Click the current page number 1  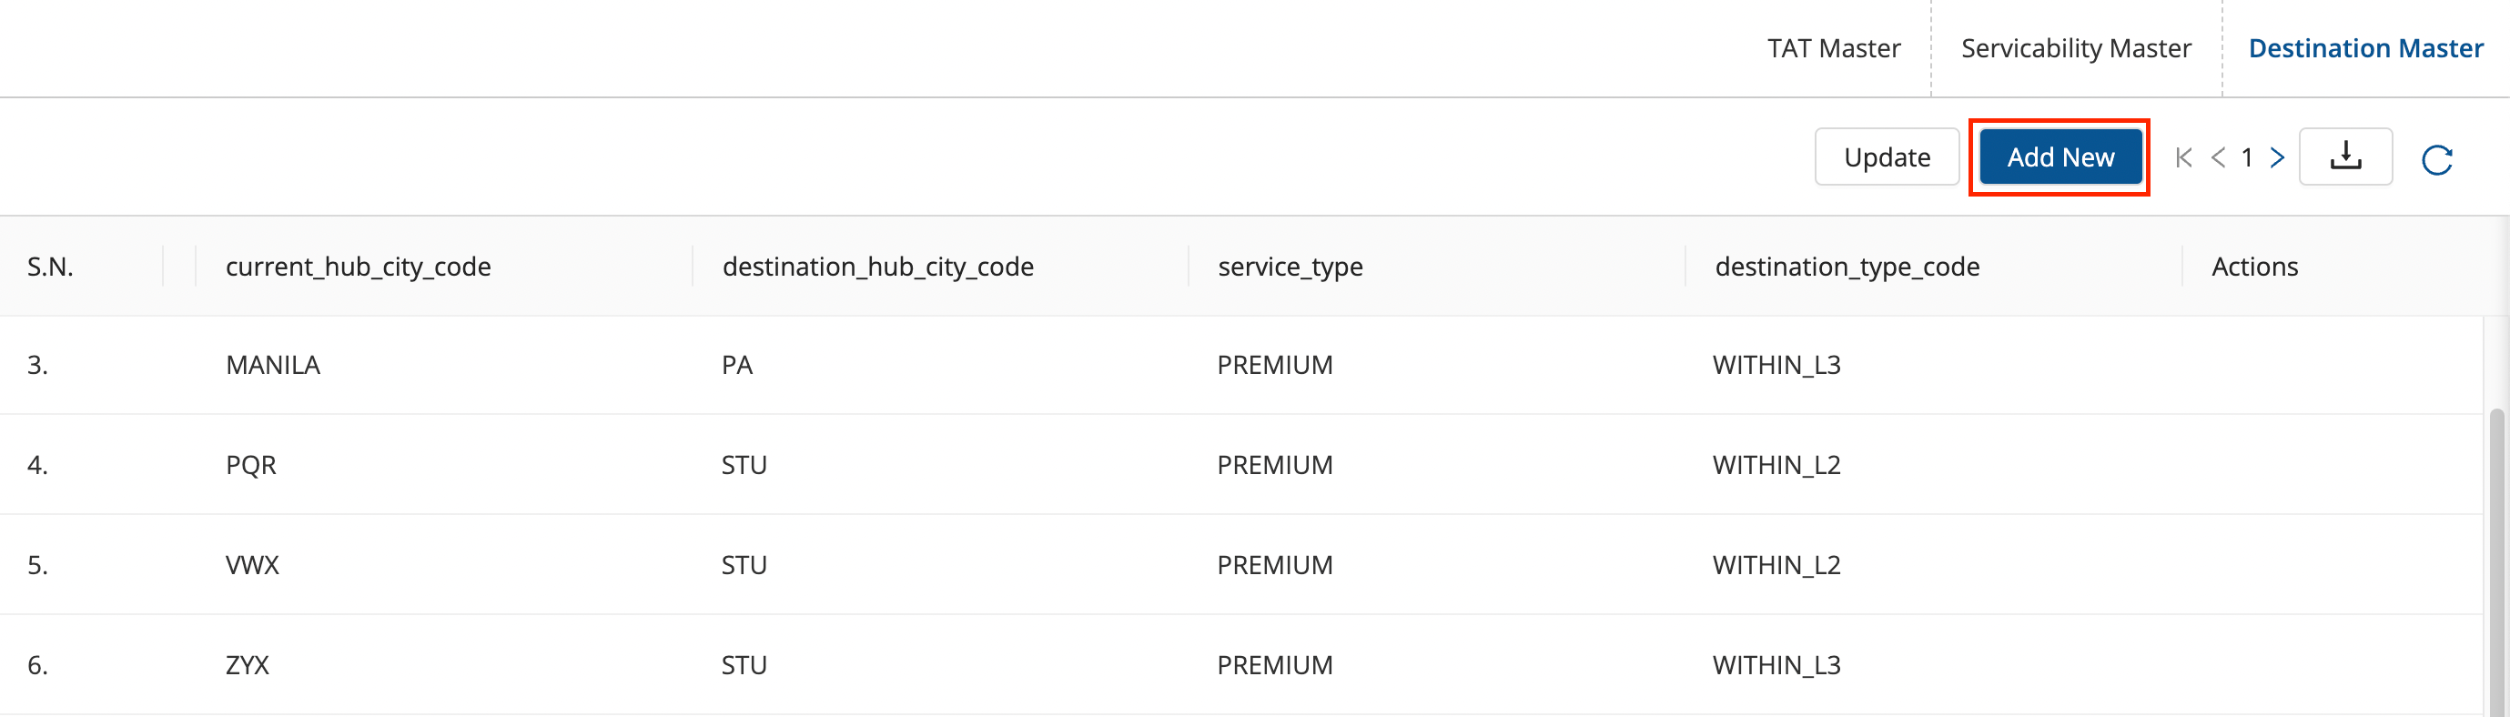[x=2247, y=157]
